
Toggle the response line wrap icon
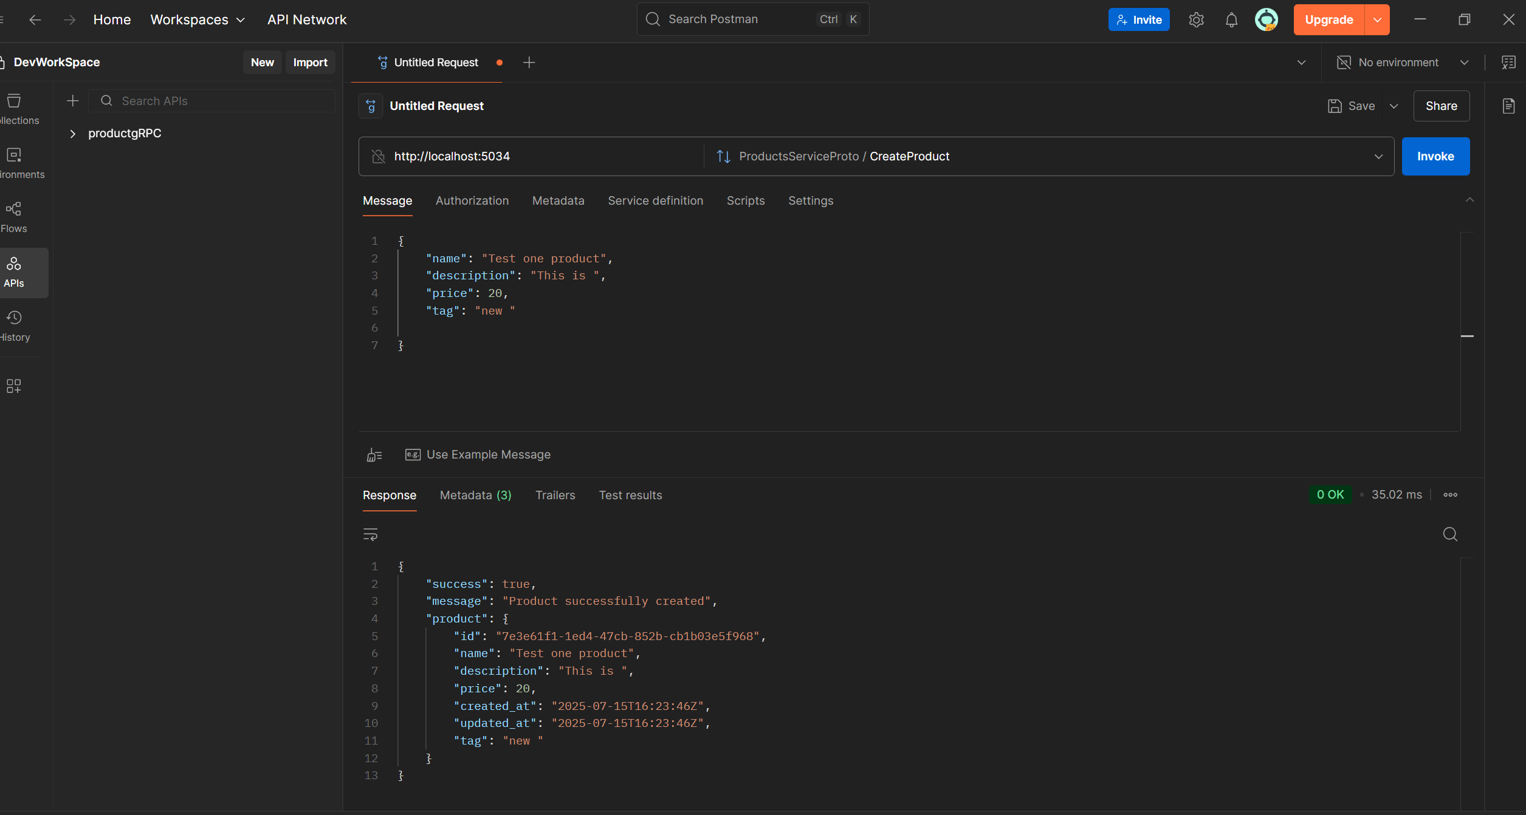(x=370, y=534)
